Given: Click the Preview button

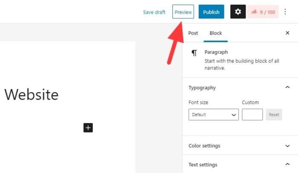Looking at the screenshot, I should tap(183, 12).
